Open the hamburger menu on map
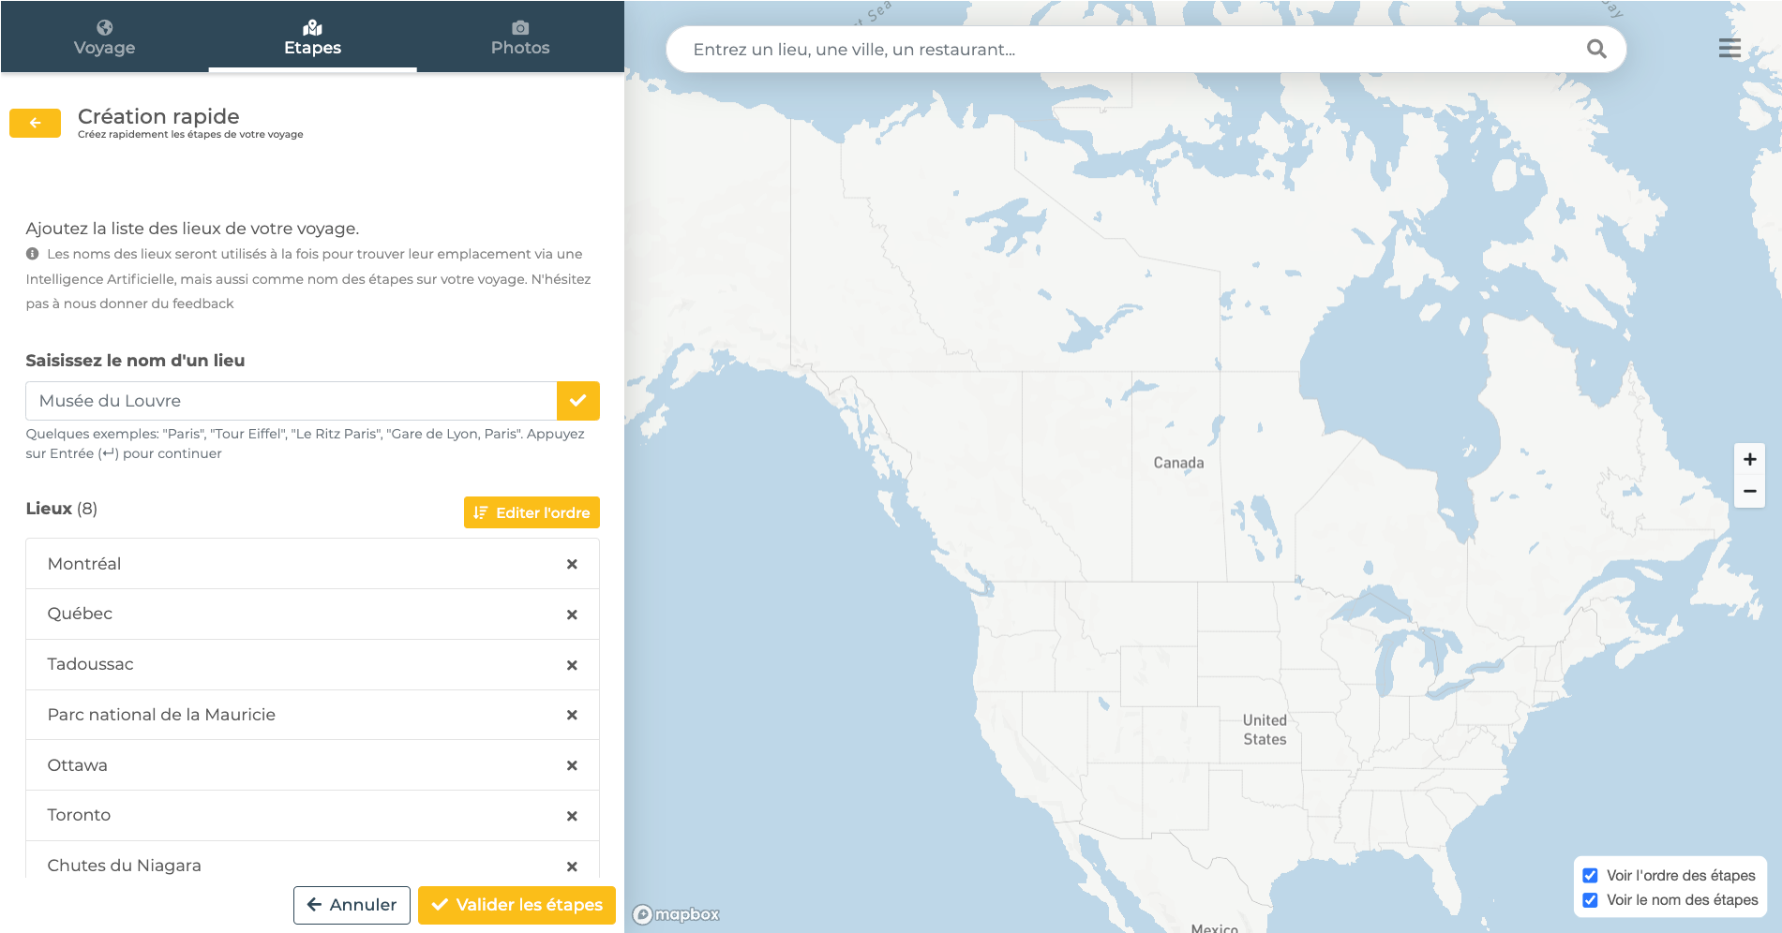This screenshot has height=933, width=1782. [1729, 49]
